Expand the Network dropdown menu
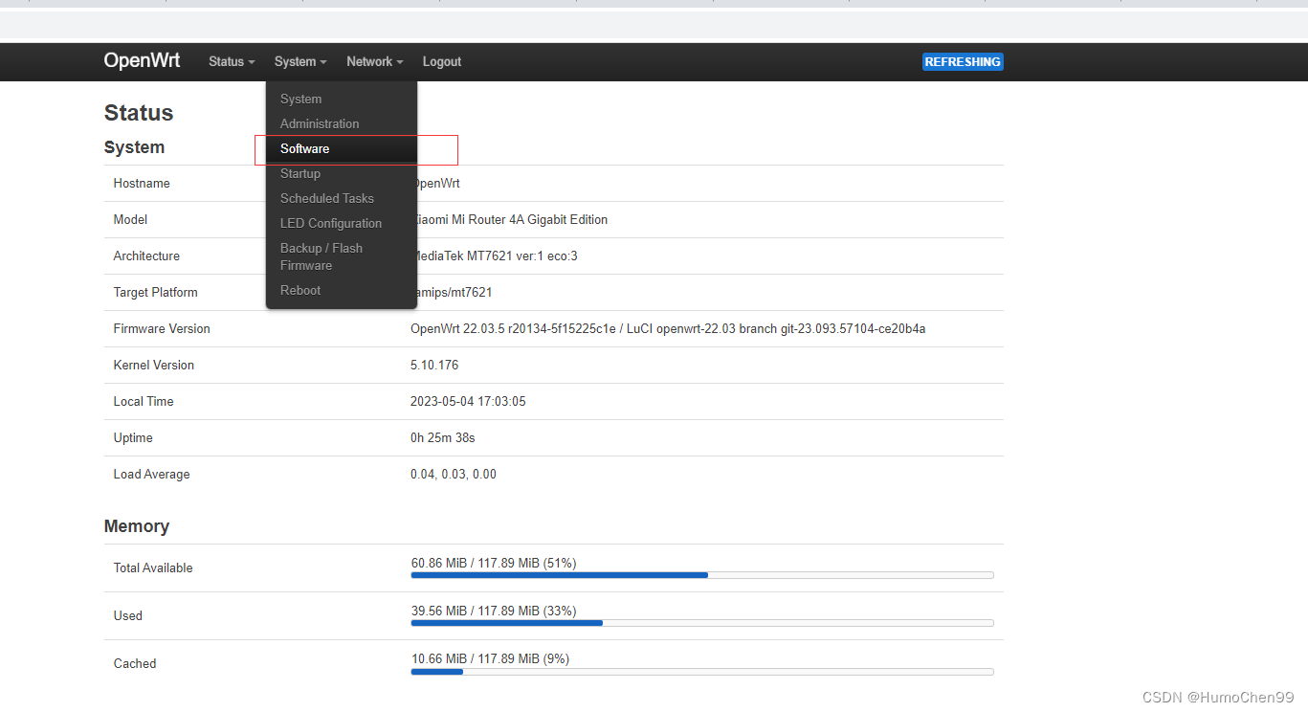1308x712 pixels. tap(374, 61)
